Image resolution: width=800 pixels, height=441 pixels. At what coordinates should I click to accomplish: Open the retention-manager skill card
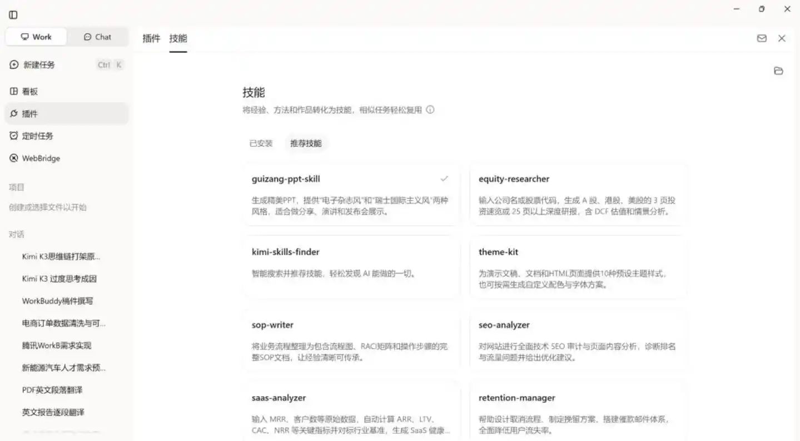[x=578, y=412]
